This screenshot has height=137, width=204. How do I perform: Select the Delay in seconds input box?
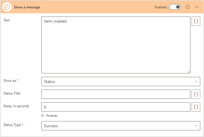(x=116, y=107)
